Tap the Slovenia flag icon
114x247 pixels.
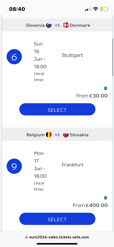(x=49, y=25)
